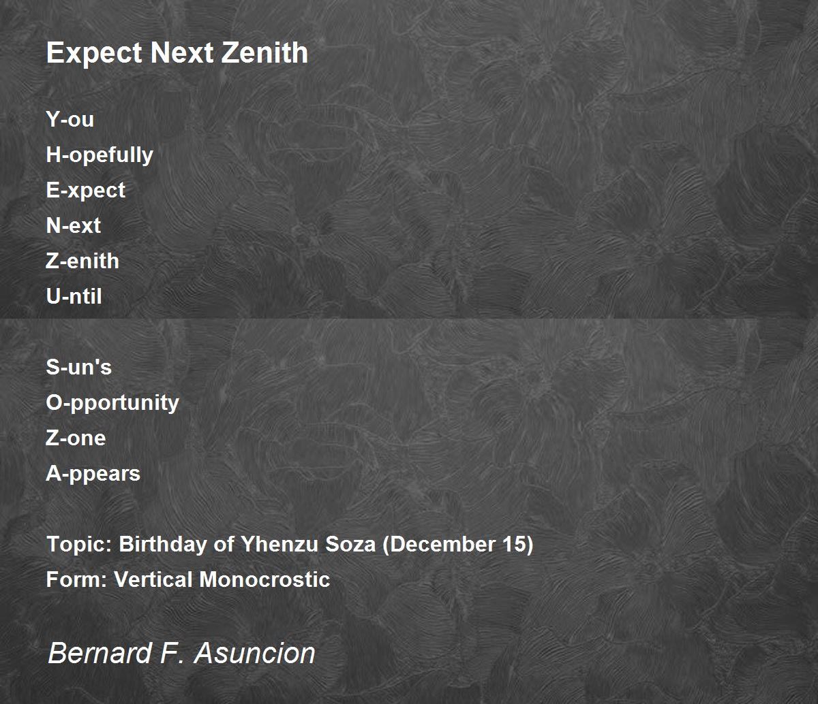
Task: Click the line Z-enith
Action: click(82, 261)
